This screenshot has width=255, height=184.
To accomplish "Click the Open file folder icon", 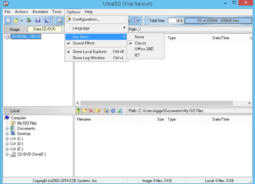I will 16,21.
